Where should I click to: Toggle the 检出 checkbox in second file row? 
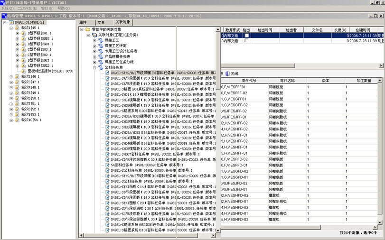tap(246, 41)
